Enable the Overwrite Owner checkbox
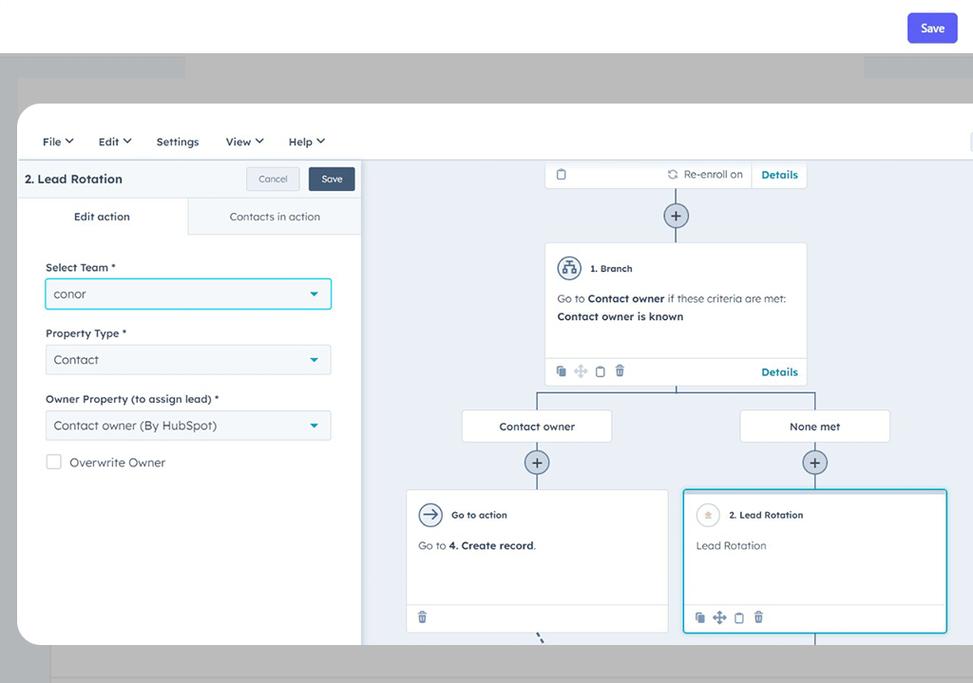Screen dimensions: 973x683 (x=54, y=462)
